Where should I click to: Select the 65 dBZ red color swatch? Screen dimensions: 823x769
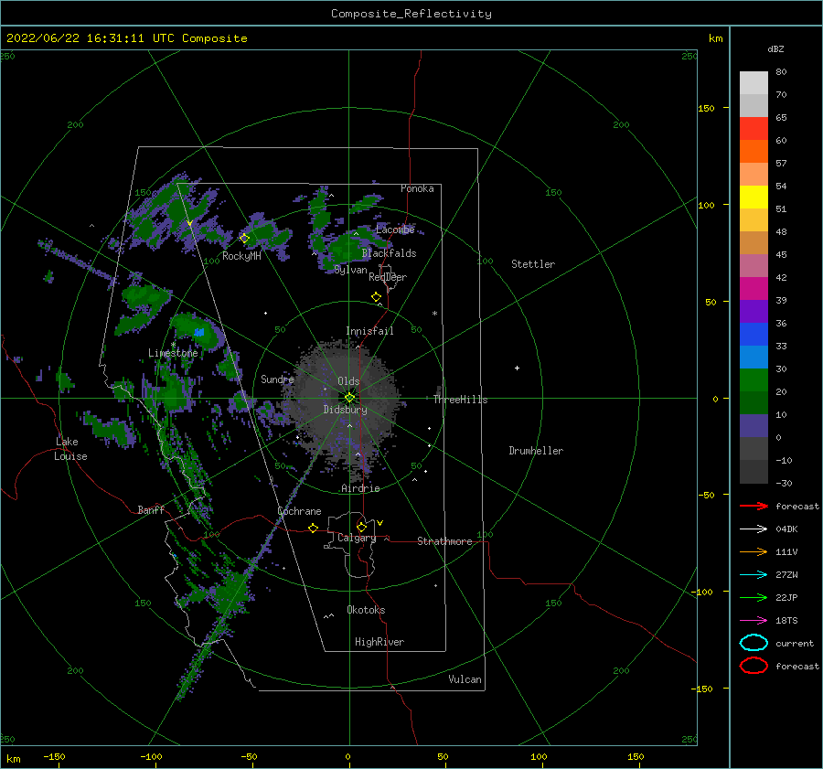[754, 129]
